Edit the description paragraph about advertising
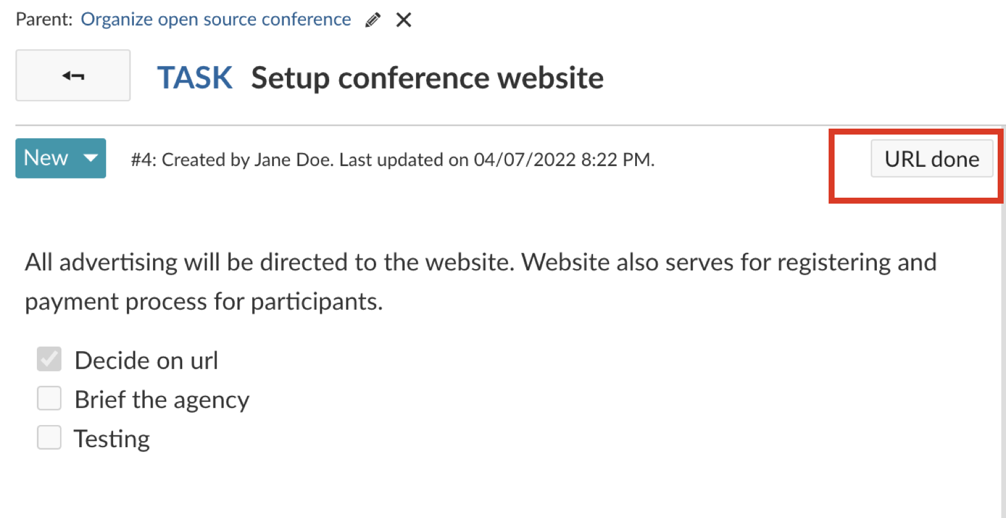 480,282
